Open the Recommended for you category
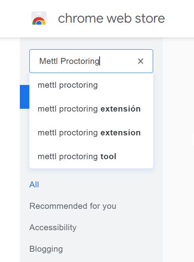Image resolution: width=194 pixels, height=262 pixels. coord(73,206)
